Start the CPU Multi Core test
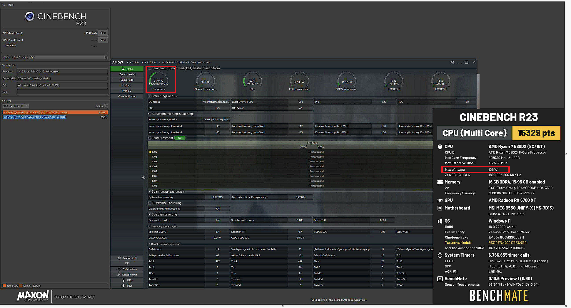571x308 pixels. coord(103,33)
